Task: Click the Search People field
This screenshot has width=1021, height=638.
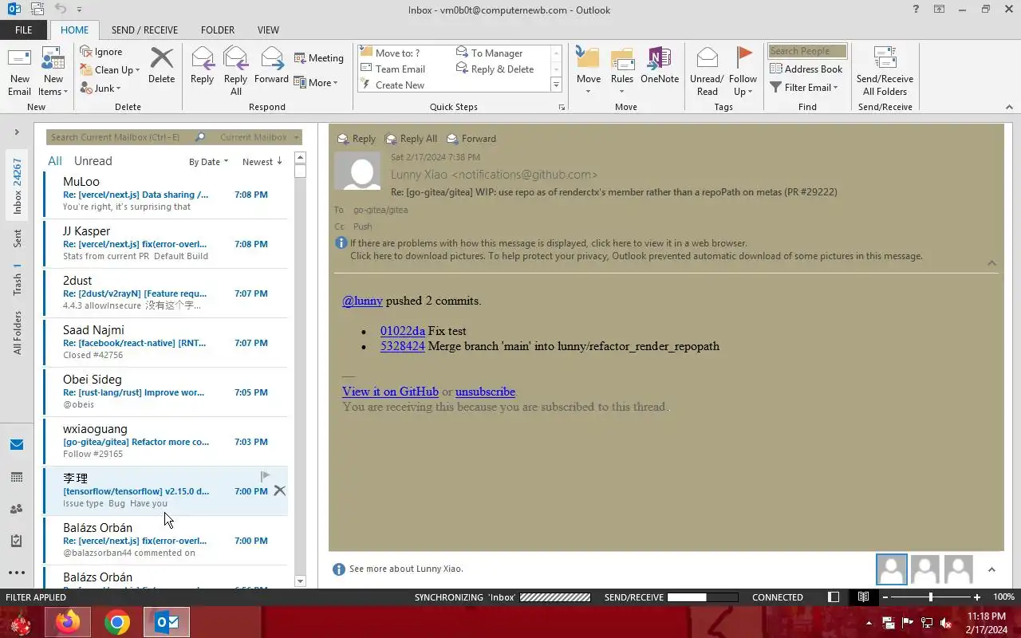Action: 806,51
